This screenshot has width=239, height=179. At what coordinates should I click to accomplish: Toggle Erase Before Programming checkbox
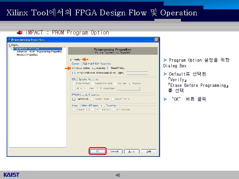tap(74, 68)
